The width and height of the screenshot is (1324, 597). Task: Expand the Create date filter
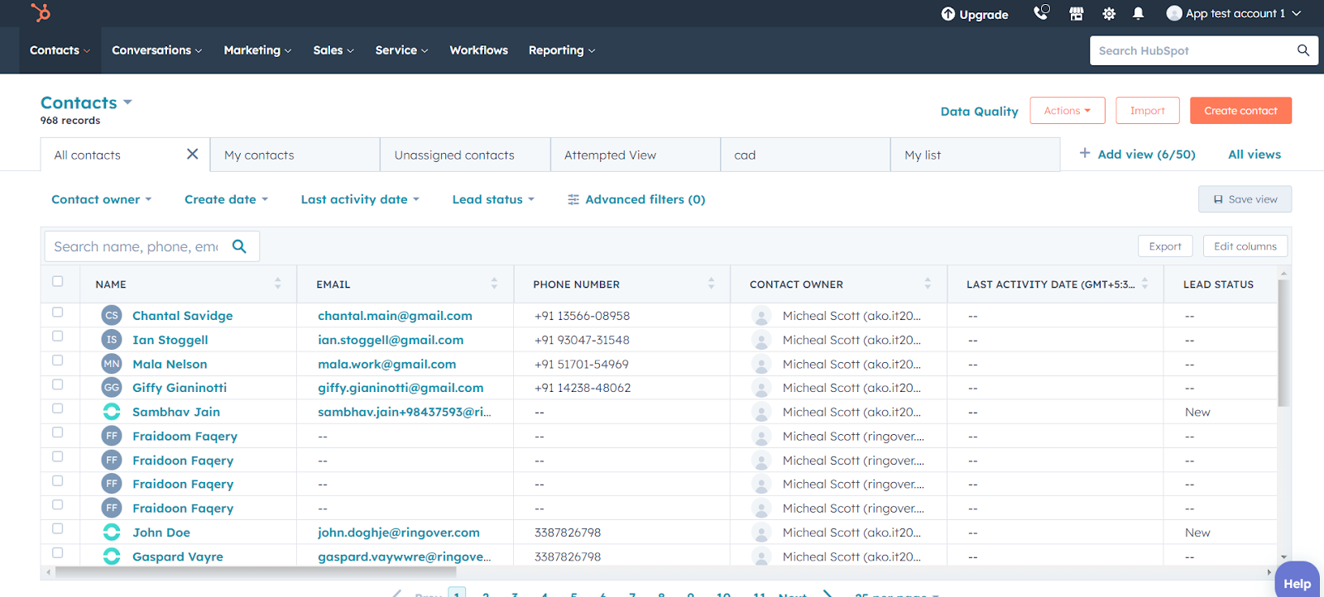tap(227, 199)
